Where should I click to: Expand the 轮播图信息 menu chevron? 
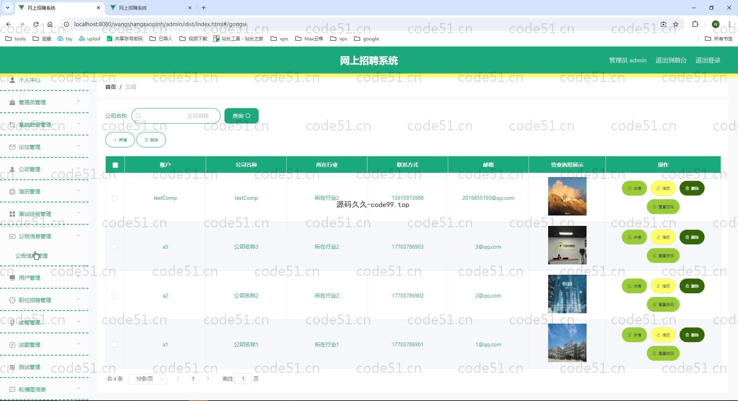(78, 389)
